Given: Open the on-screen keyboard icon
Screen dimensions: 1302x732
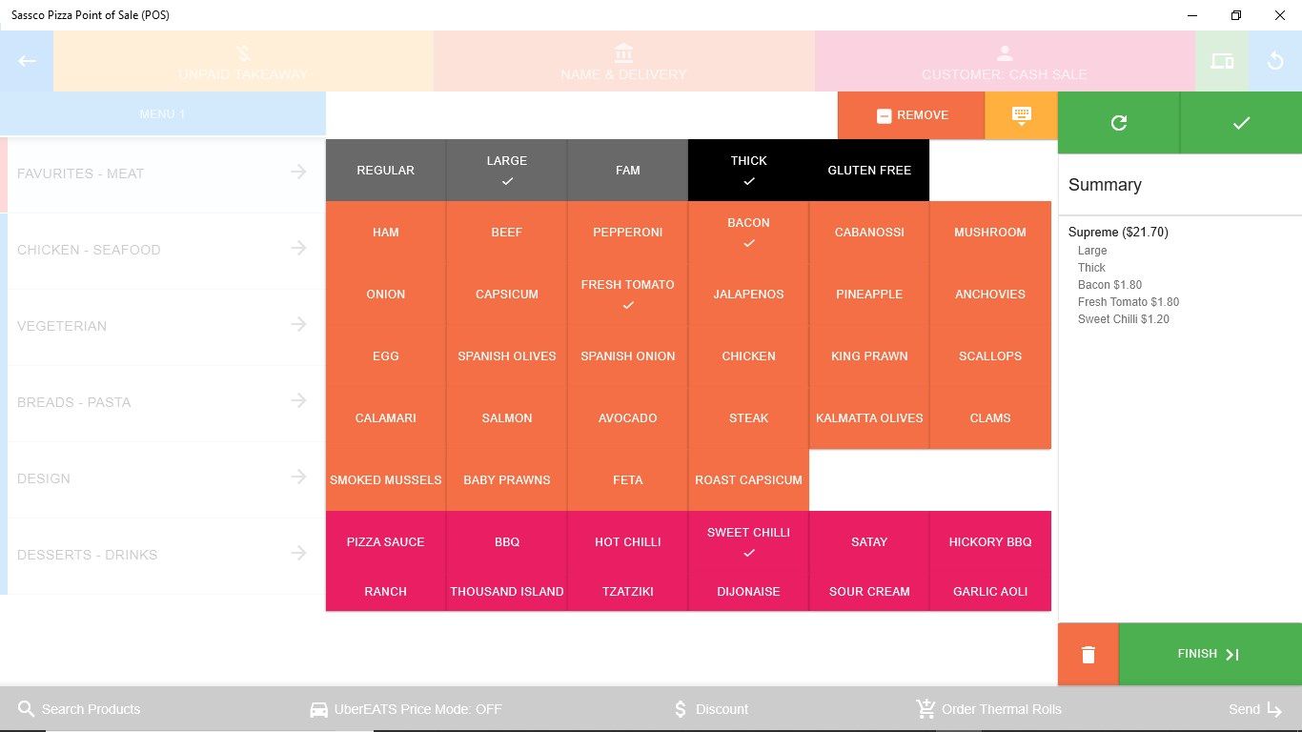Looking at the screenshot, I should coord(1021,115).
